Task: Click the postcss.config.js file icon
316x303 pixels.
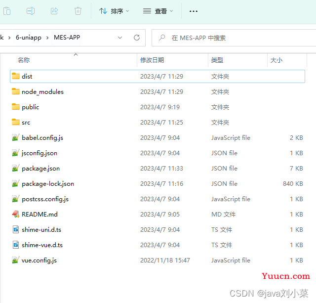Action: 16,199
